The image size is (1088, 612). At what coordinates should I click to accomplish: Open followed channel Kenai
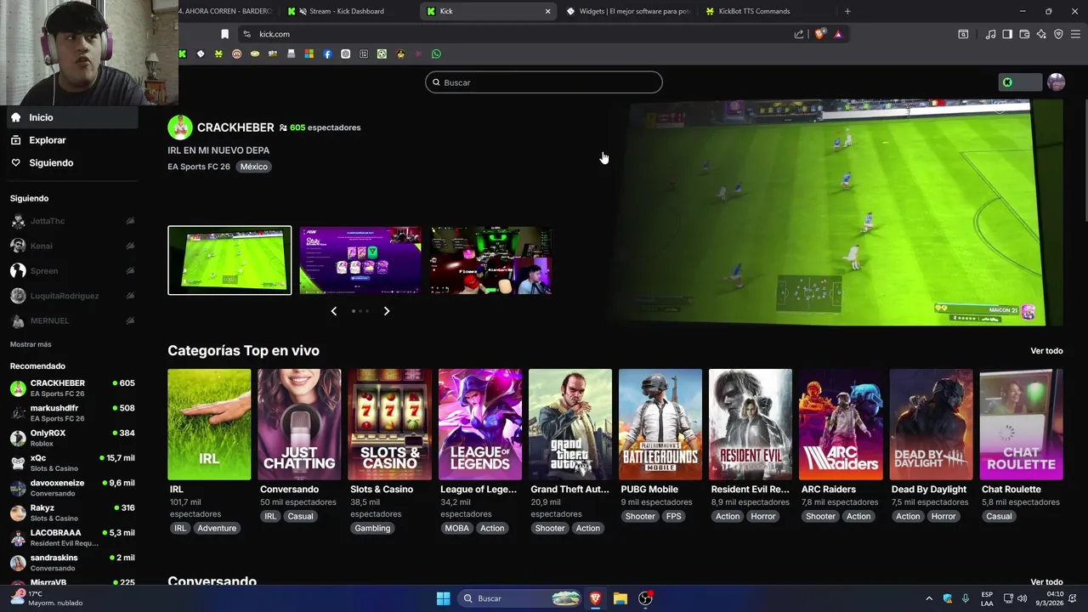(72, 246)
